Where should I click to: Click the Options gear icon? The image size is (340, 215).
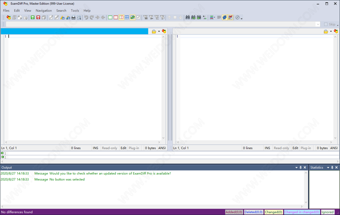tap(238, 18)
